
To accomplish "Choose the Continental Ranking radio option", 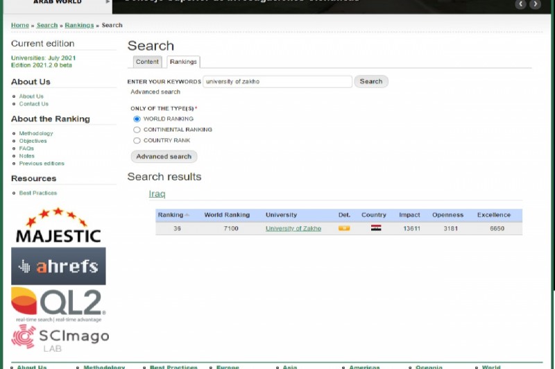I will coord(137,130).
